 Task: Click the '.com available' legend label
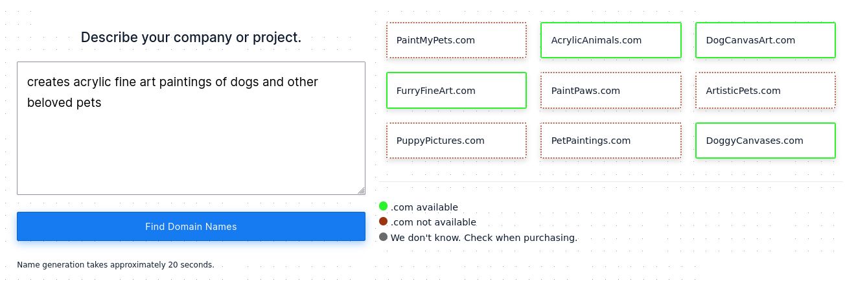(424, 207)
